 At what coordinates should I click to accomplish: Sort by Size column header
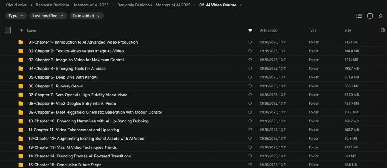[348, 30]
